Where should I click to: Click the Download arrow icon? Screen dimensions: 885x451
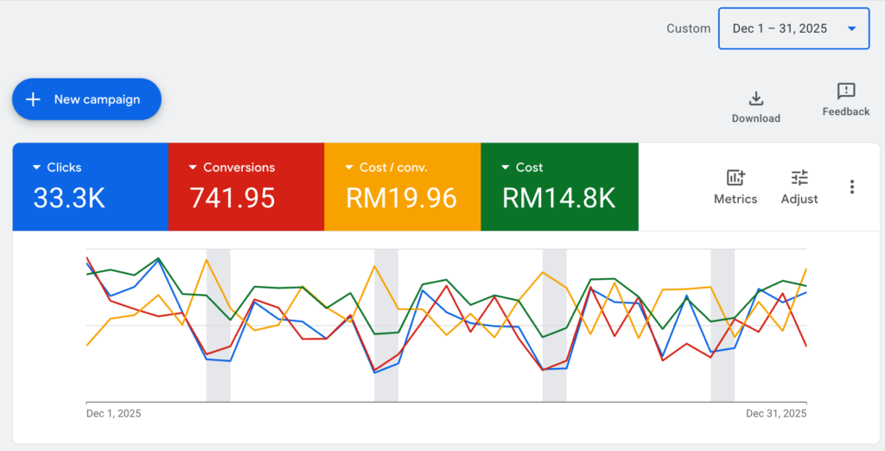(755, 98)
